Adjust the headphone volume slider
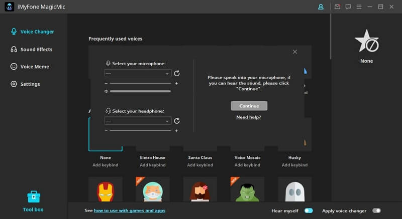402x219 pixels. [140, 131]
